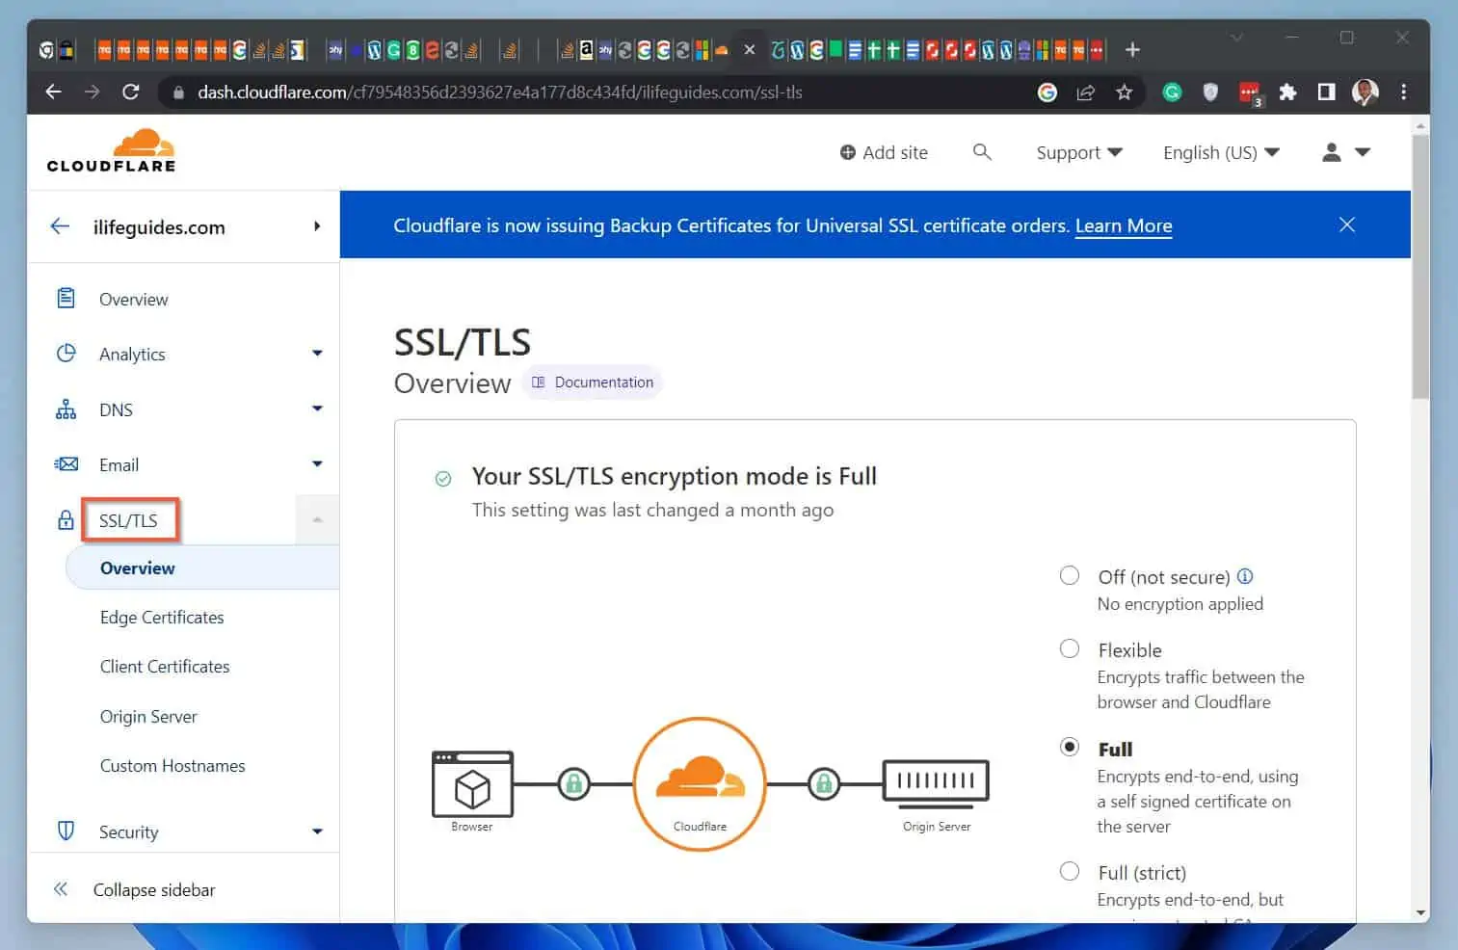Dismiss the blue Backup Certificates banner
Screen dimensions: 1458x950
click(1347, 224)
